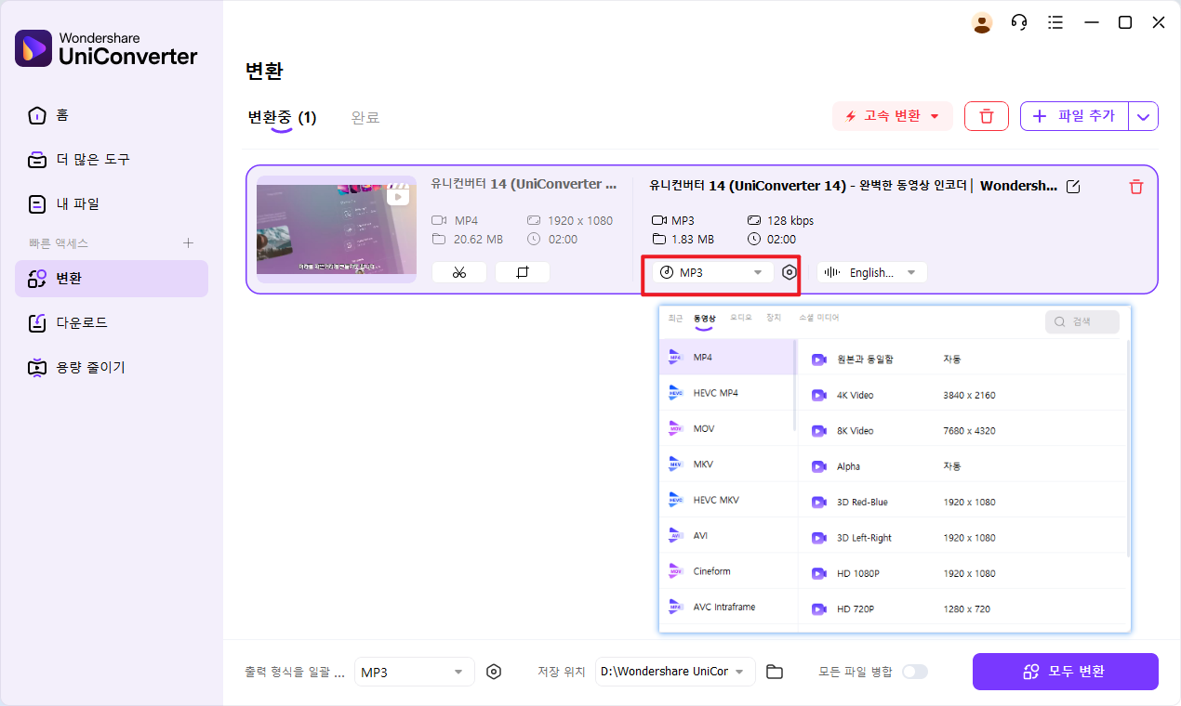This screenshot has width=1181, height=706.
Task: Open the English audio track dropdown
Action: click(872, 272)
